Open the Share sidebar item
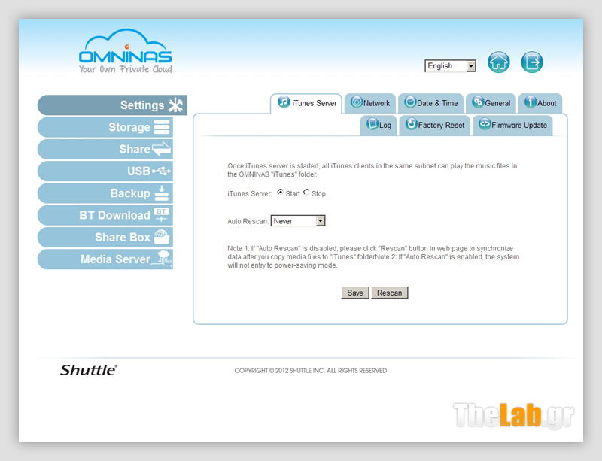 (105, 149)
